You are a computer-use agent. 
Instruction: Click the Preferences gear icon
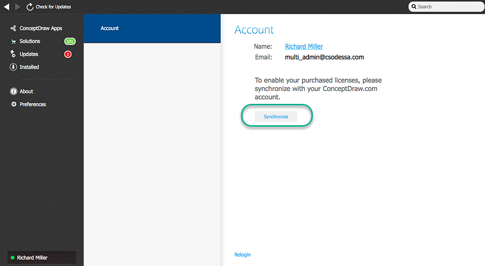(14, 104)
